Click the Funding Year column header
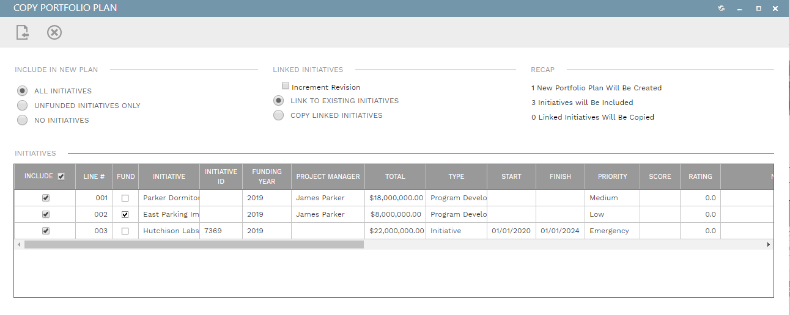Viewport: 790px width, 315px height. click(267, 176)
